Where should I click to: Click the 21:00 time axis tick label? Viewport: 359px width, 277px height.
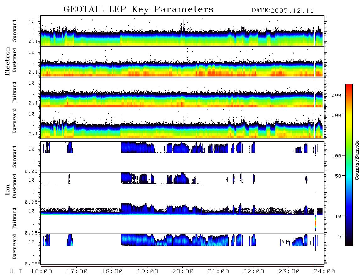coord(218,272)
